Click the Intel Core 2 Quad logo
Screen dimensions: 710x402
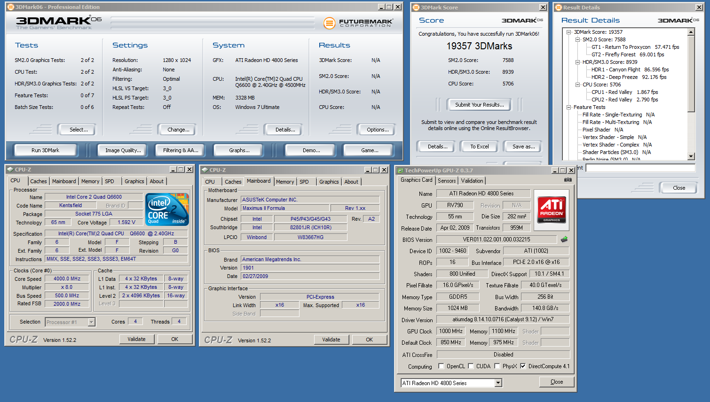click(167, 209)
